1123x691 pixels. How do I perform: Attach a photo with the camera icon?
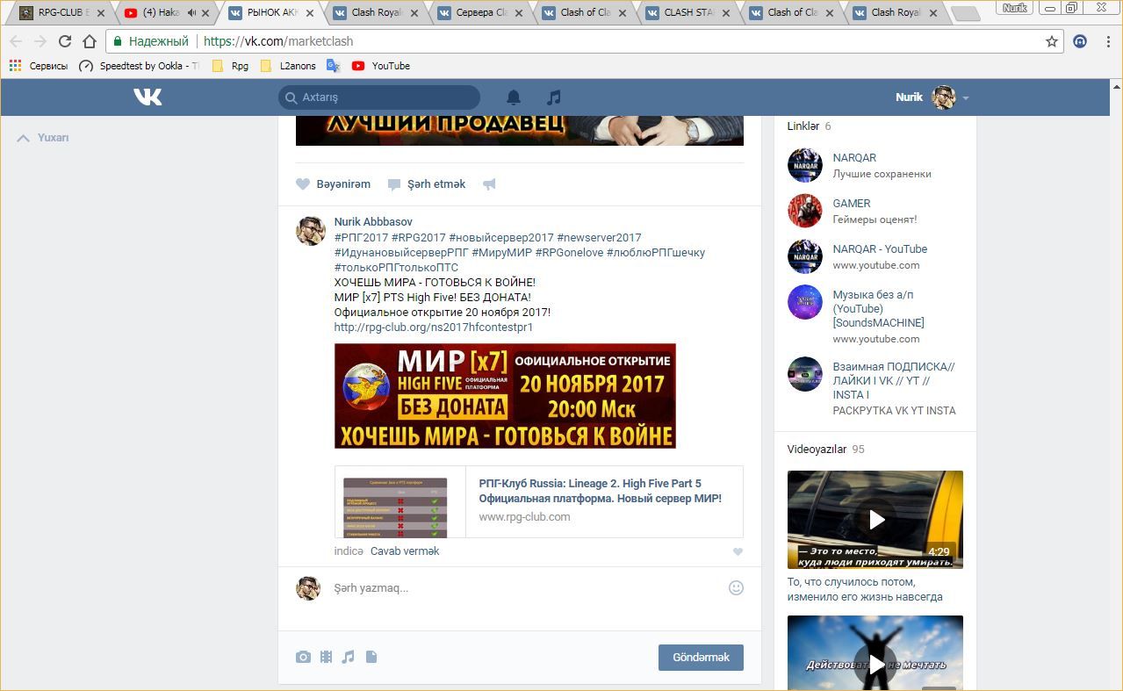[303, 657]
